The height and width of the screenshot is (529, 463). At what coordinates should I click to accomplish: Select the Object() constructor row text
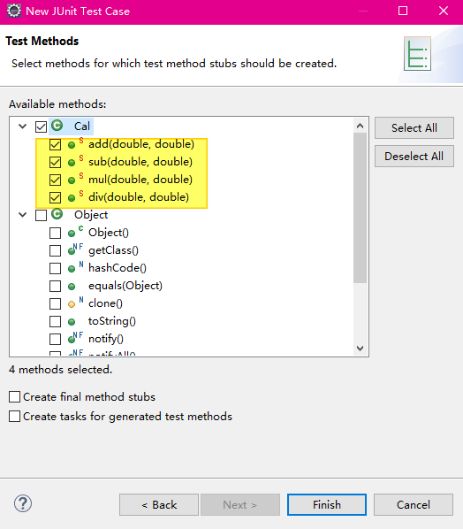[x=109, y=233]
